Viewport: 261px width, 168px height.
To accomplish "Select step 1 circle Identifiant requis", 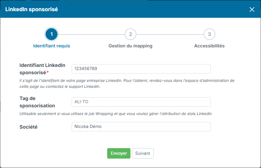I will click(x=52, y=34).
